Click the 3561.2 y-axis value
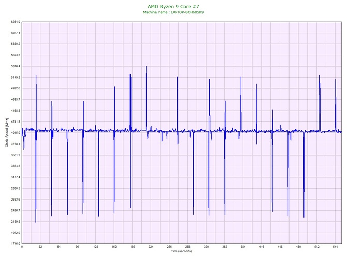This screenshot has height=260, width=347. 15,155
